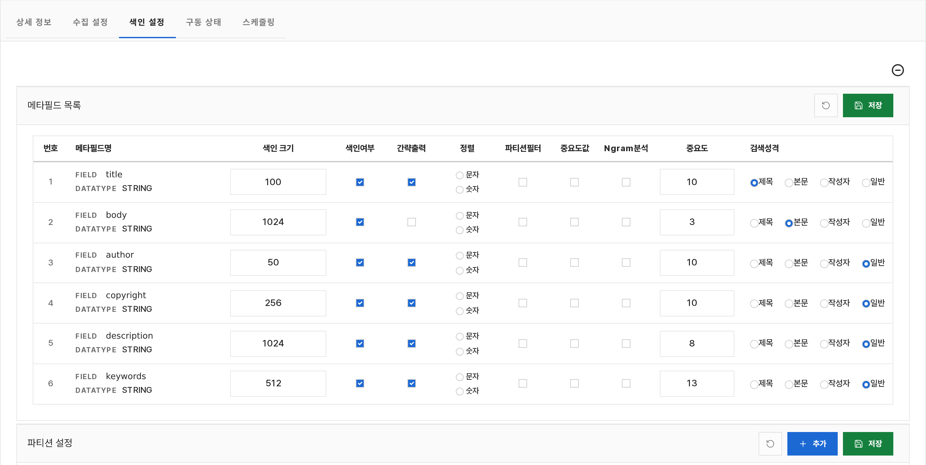Enable 파티션필터 for the keywords field
926x465 pixels.
click(x=523, y=383)
